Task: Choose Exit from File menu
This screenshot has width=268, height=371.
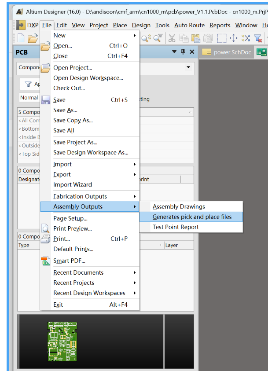Action: (x=90, y=305)
